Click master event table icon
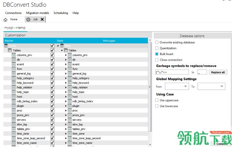The image size is (232, 147). pyautogui.click(x=14, y=64)
